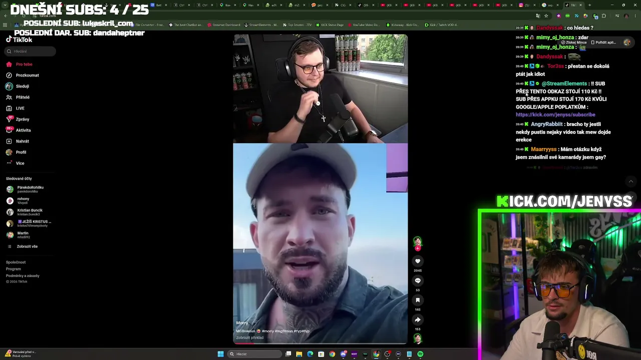
Task: Click chat username Dandyssak beside 'co hledas ?'
Action: click(550, 28)
